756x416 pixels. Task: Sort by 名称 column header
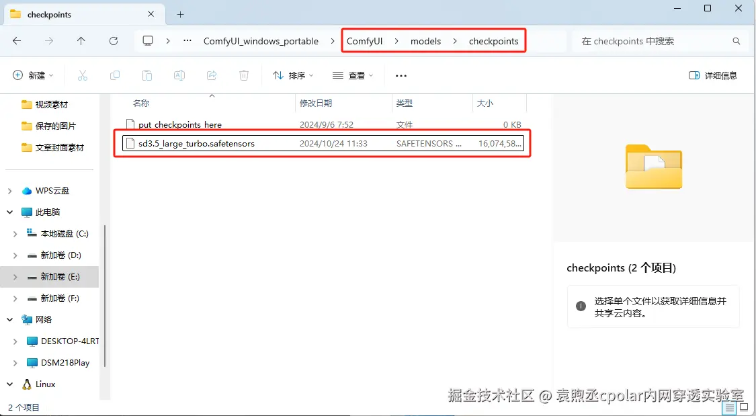[x=141, y=103]
